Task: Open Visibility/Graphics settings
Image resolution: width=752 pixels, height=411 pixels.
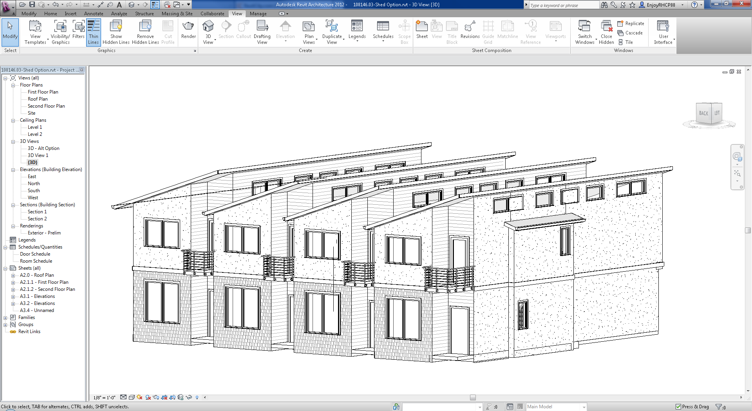Action: click(60, 32)
